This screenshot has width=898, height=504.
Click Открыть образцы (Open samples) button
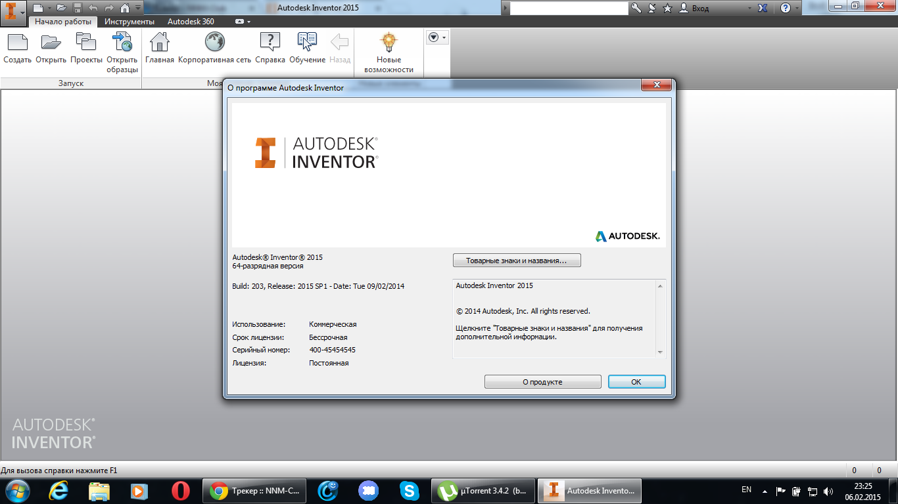[122, 52]
